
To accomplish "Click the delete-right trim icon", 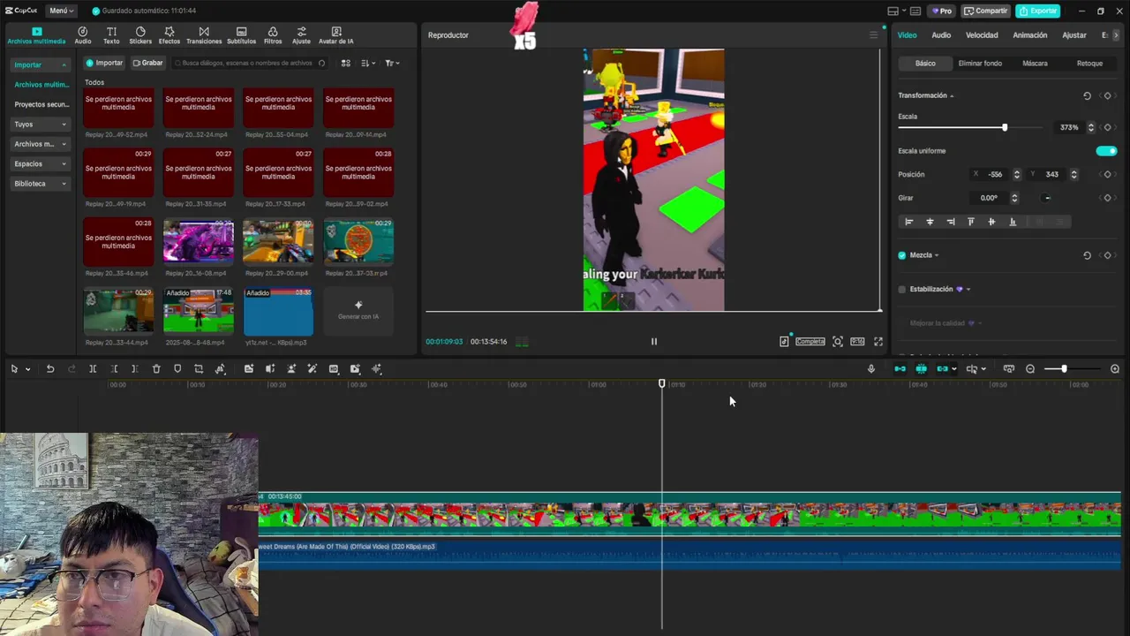I will 134,369.
